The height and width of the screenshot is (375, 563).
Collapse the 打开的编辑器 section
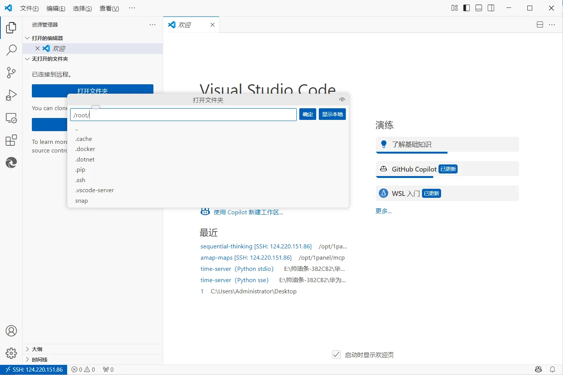pos(27,38)
